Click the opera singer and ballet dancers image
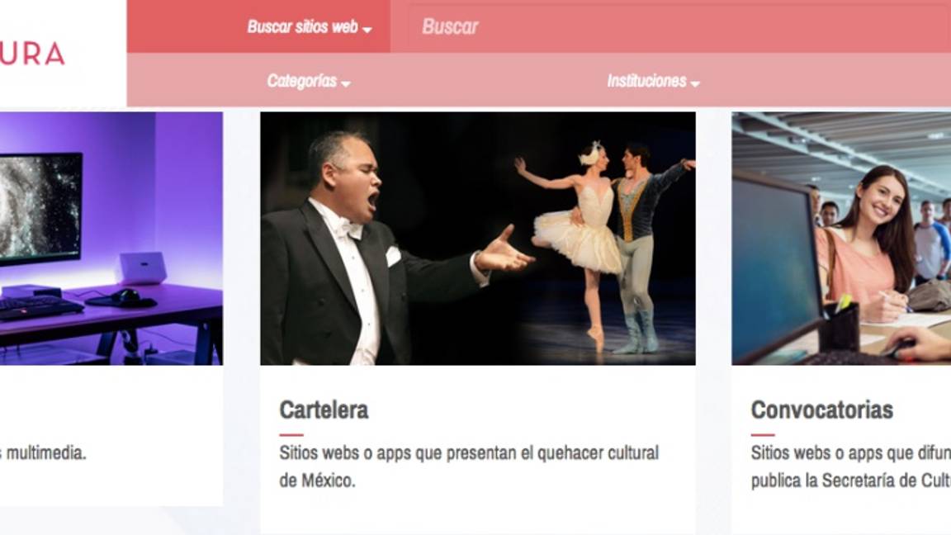The image size is (951, 535). click(x=475, y=239)
